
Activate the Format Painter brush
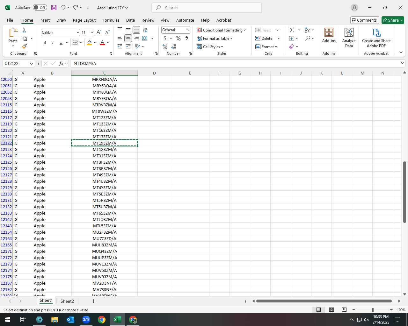24,46
